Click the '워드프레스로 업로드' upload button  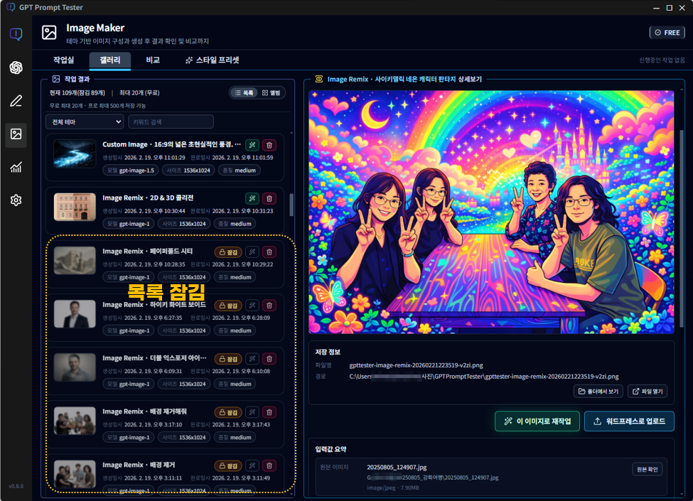(x=629, y=421)
